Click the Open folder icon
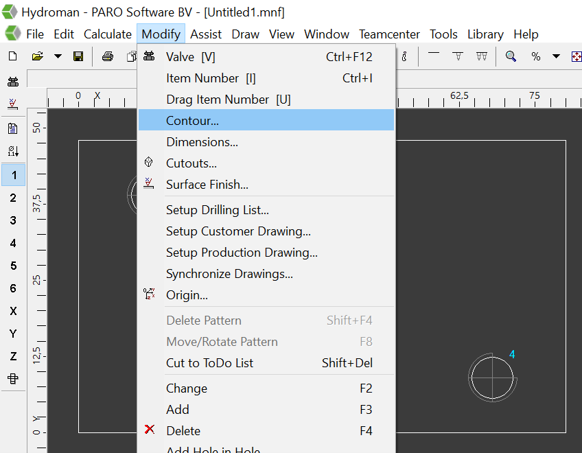Image resolution: width=582 pixels, height=453 pixels. coord(38,56)
